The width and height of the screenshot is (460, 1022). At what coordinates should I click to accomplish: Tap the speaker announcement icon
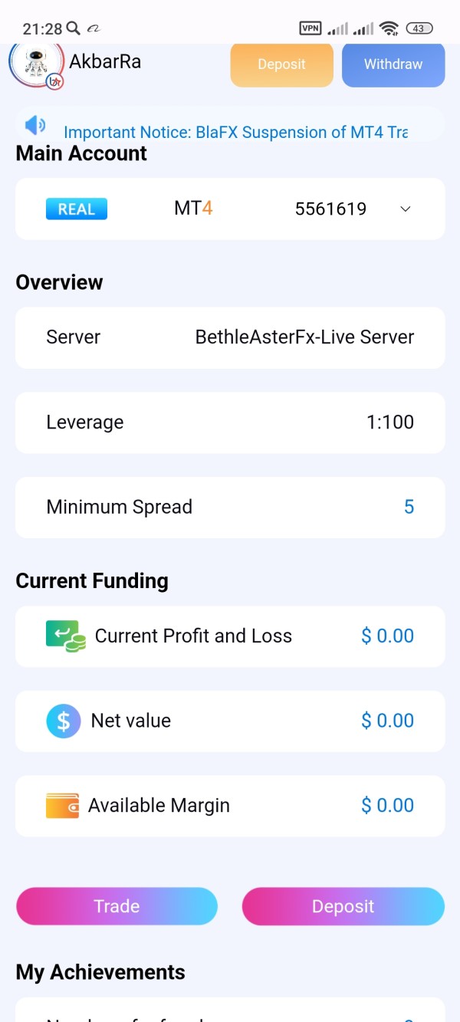coord(35,125)
